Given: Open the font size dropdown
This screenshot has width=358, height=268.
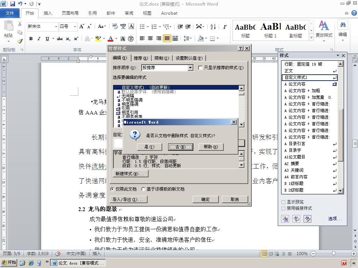Looking at the screenshot, I should point(75,27).
